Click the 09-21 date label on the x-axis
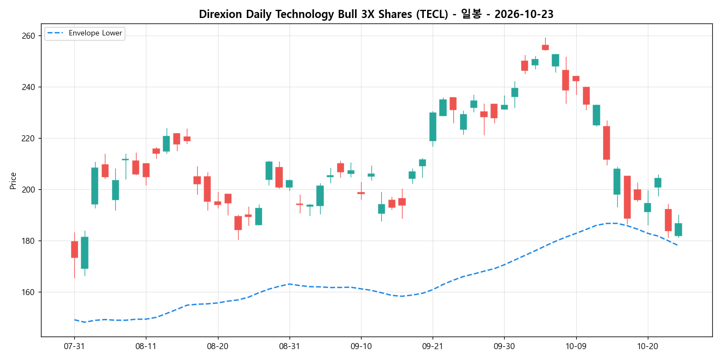Image resolution: width=721 pixels, height=360 pixels. pos(433,346)
